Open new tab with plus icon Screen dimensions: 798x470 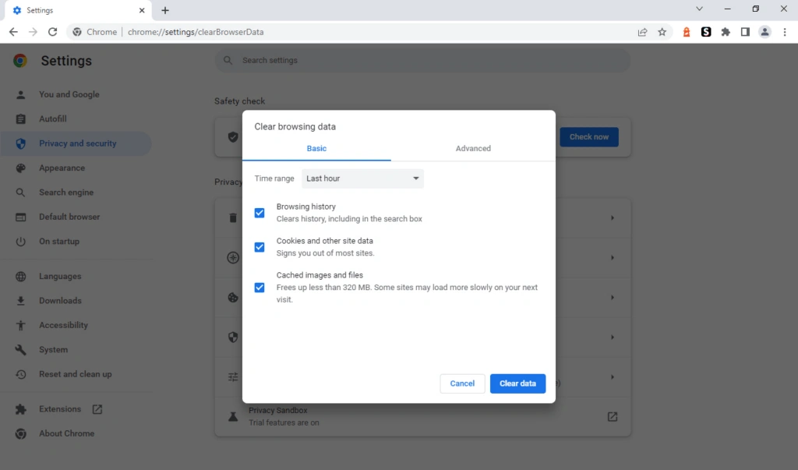click(165, 11)
